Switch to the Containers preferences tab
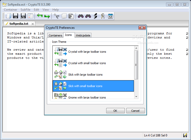Viewport: 191px width, 140px height. [55, 35]
